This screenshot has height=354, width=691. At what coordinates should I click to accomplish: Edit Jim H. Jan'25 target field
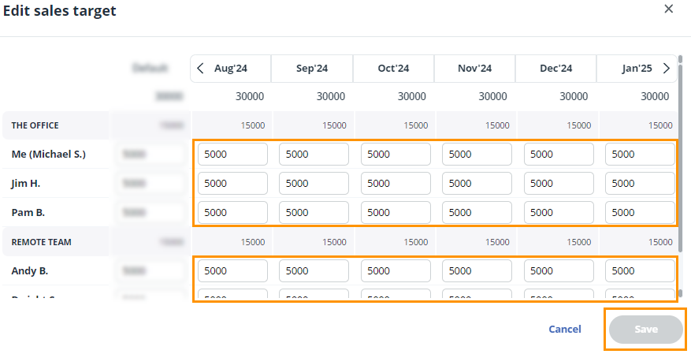(640, 183)
